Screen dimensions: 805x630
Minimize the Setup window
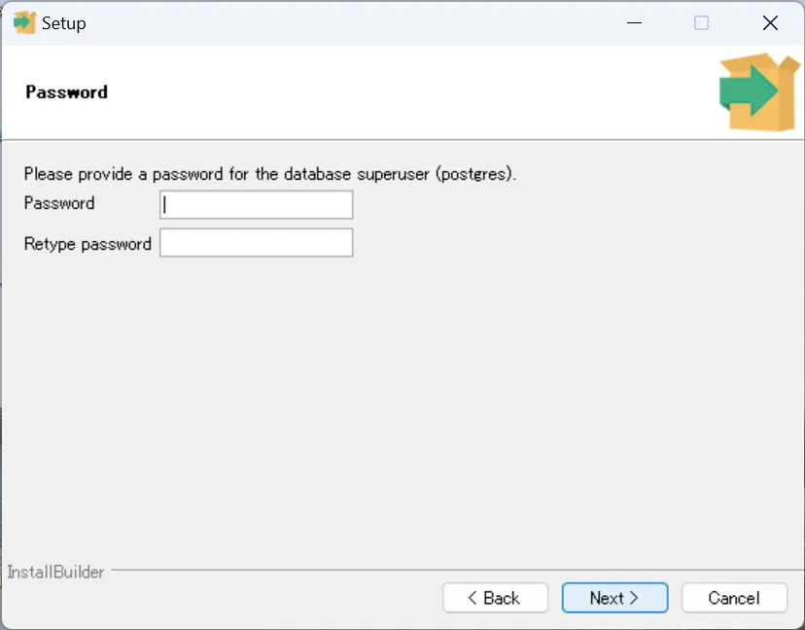[x=635, y=23]
